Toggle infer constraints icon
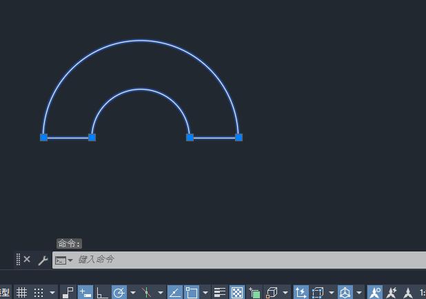426x299 pixels. pyautogui.click(x=68, y=293)
